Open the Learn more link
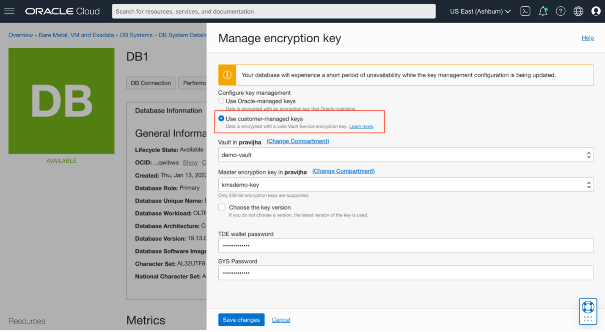Viewport: 605px width, 332px height. click(x=361, y=126)
